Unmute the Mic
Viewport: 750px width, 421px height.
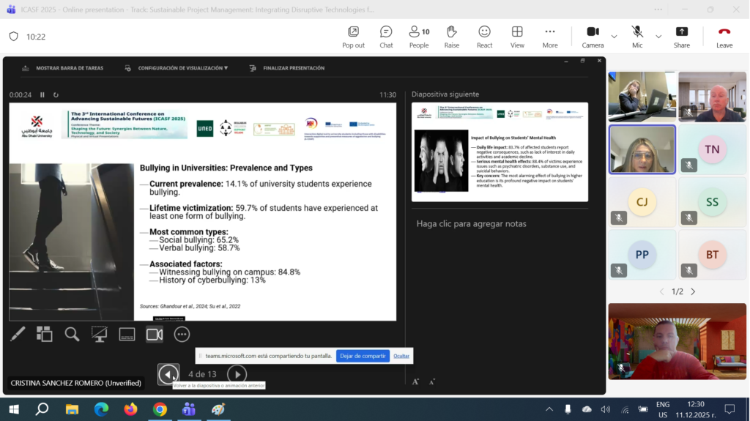pos(637,37)
